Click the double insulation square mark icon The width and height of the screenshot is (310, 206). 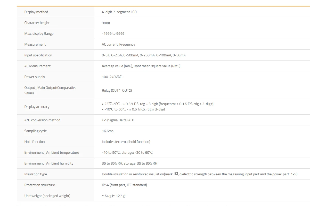pyautogui.click(x=176, y=174)
